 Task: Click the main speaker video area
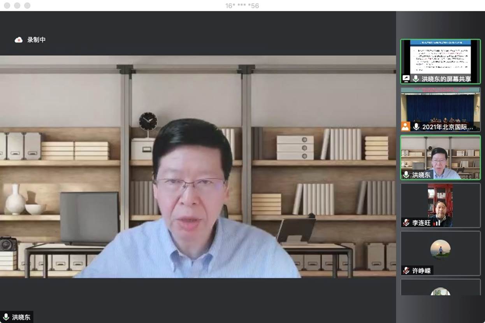198,167
